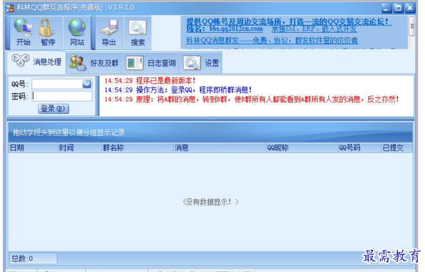
Task: Click the 登录(B) login button
Action: pos(53,109)
